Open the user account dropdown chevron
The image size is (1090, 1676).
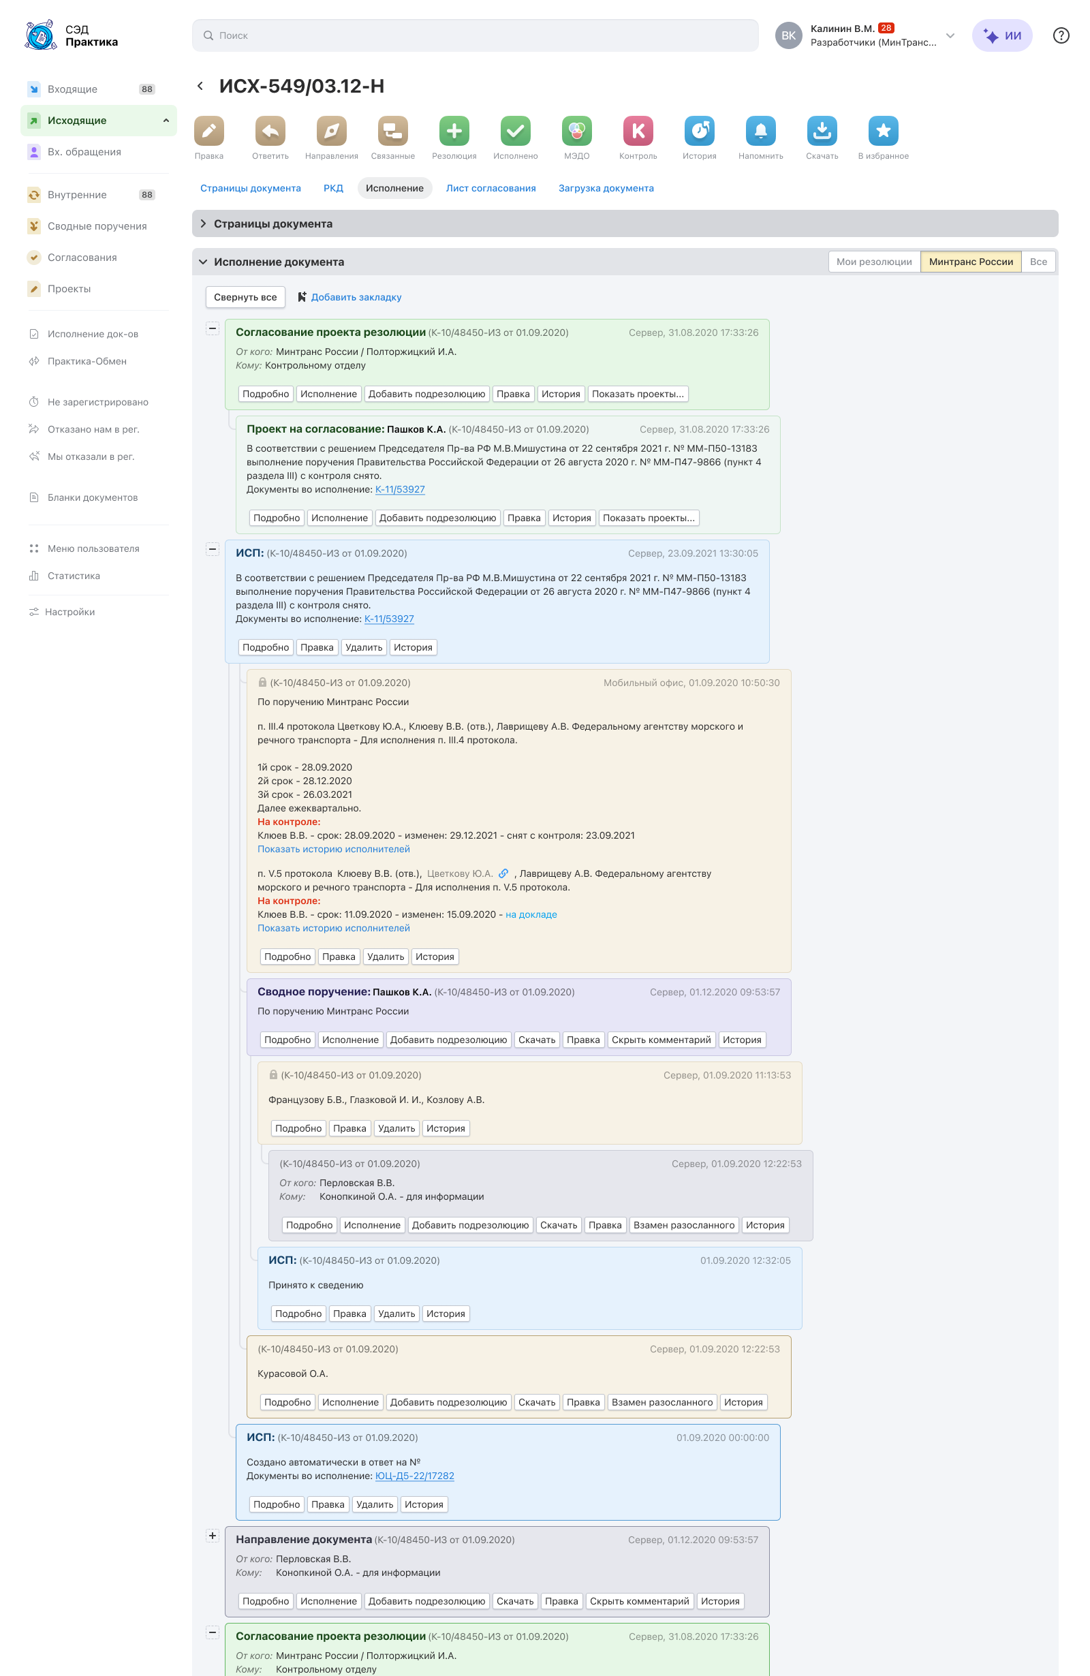tap(950, 36)
